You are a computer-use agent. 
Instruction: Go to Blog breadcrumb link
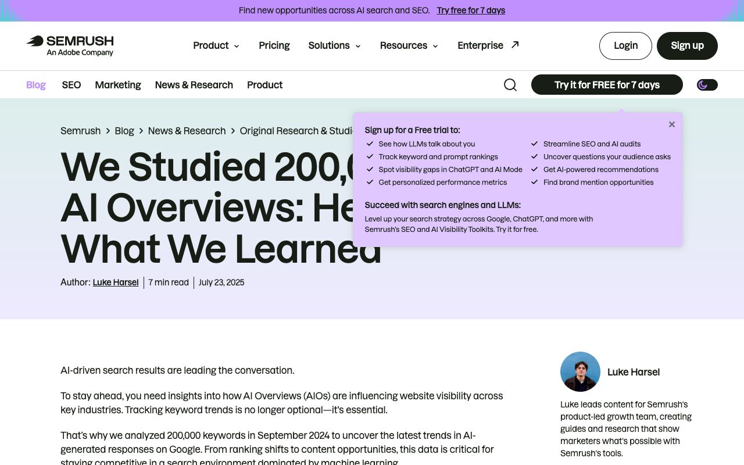[x=124, y=131]
